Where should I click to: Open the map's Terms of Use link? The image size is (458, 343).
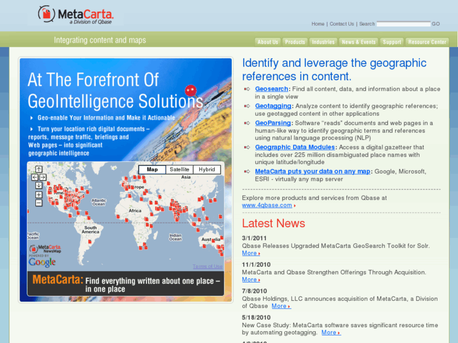pos(208,266)
